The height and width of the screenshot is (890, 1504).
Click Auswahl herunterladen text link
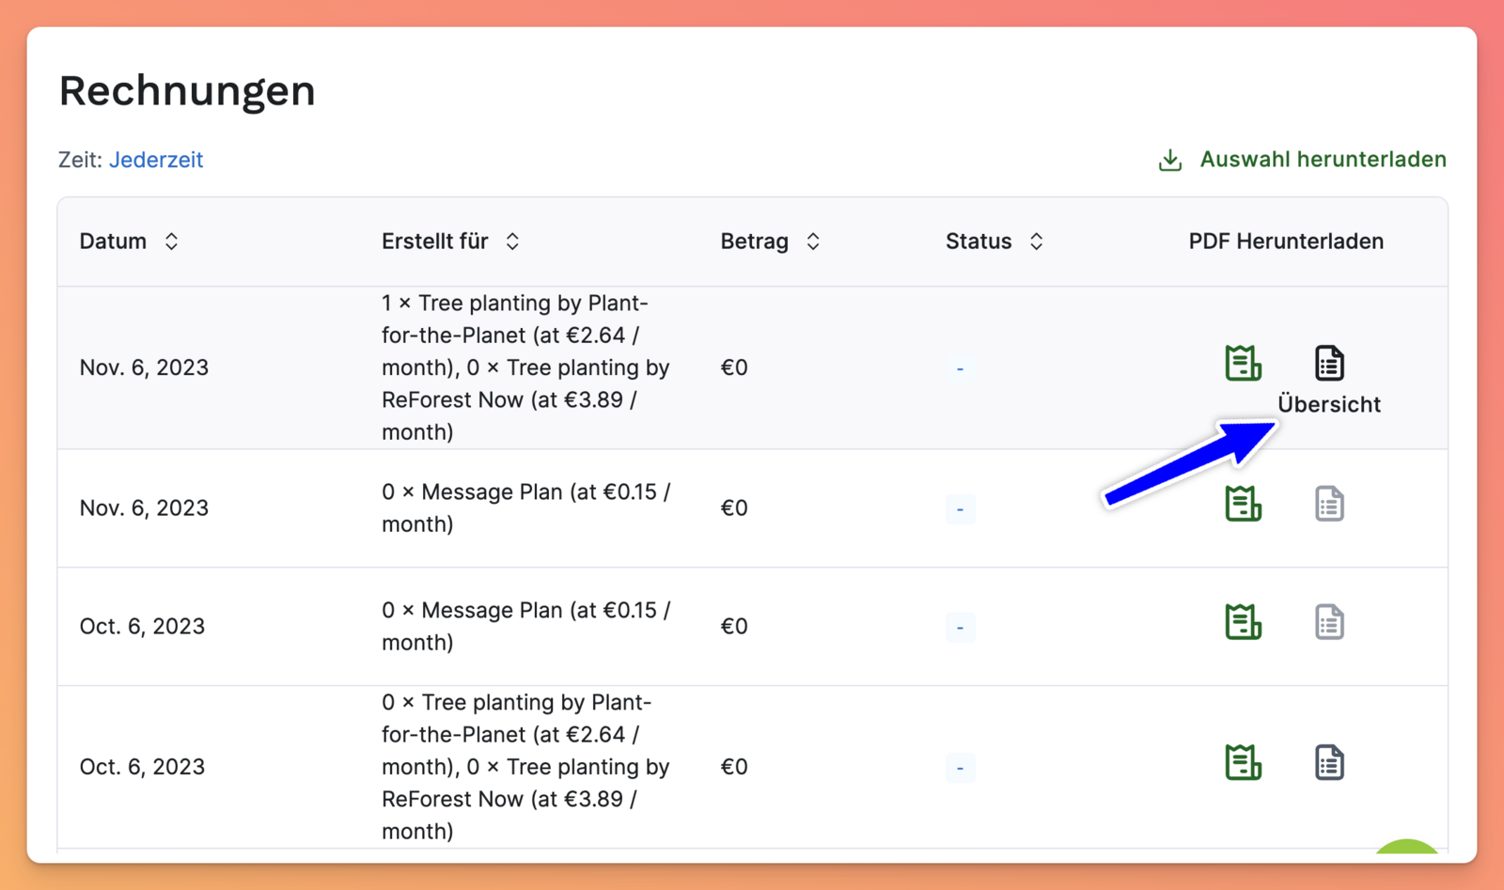1323,160
